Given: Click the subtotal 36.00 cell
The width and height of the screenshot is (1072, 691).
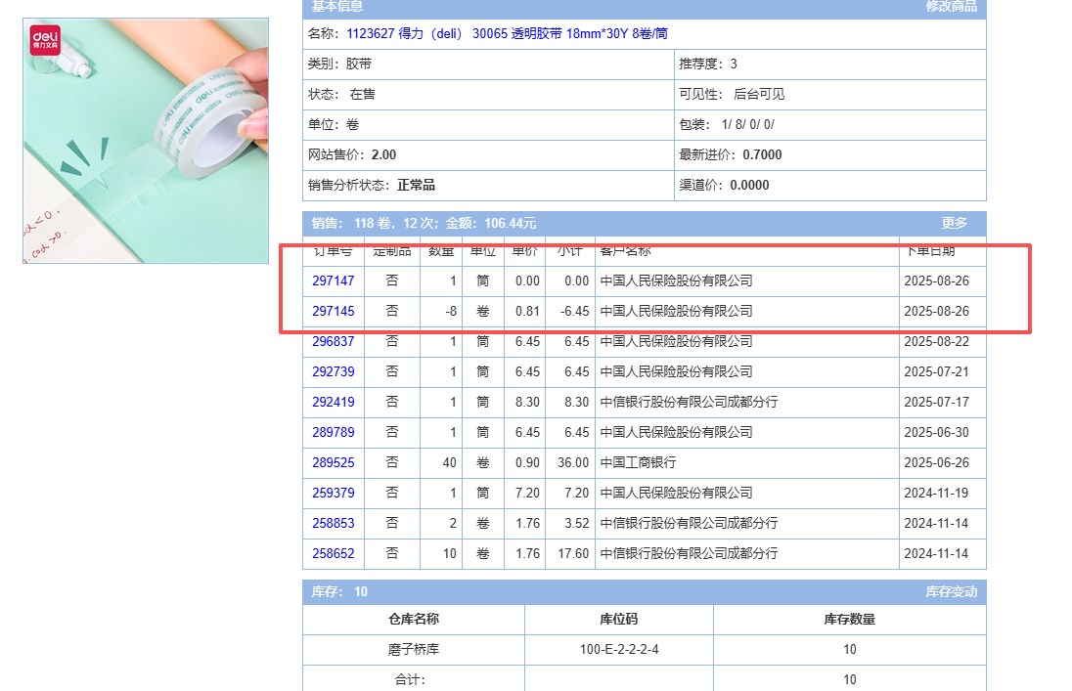Looking at the screenshot, I should coord(570,462).
